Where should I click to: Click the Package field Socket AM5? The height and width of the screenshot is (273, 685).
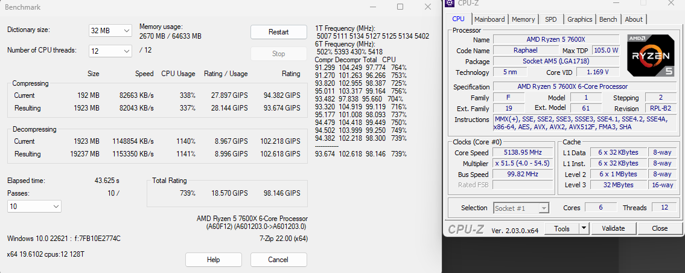(556, 61)
